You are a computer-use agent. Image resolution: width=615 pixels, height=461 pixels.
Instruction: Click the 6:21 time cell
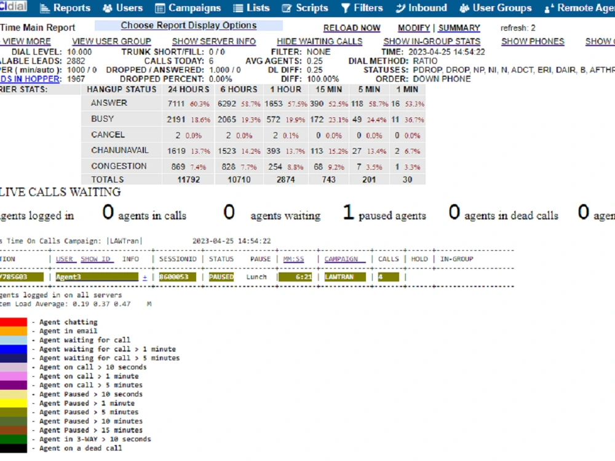click(295, 277)
